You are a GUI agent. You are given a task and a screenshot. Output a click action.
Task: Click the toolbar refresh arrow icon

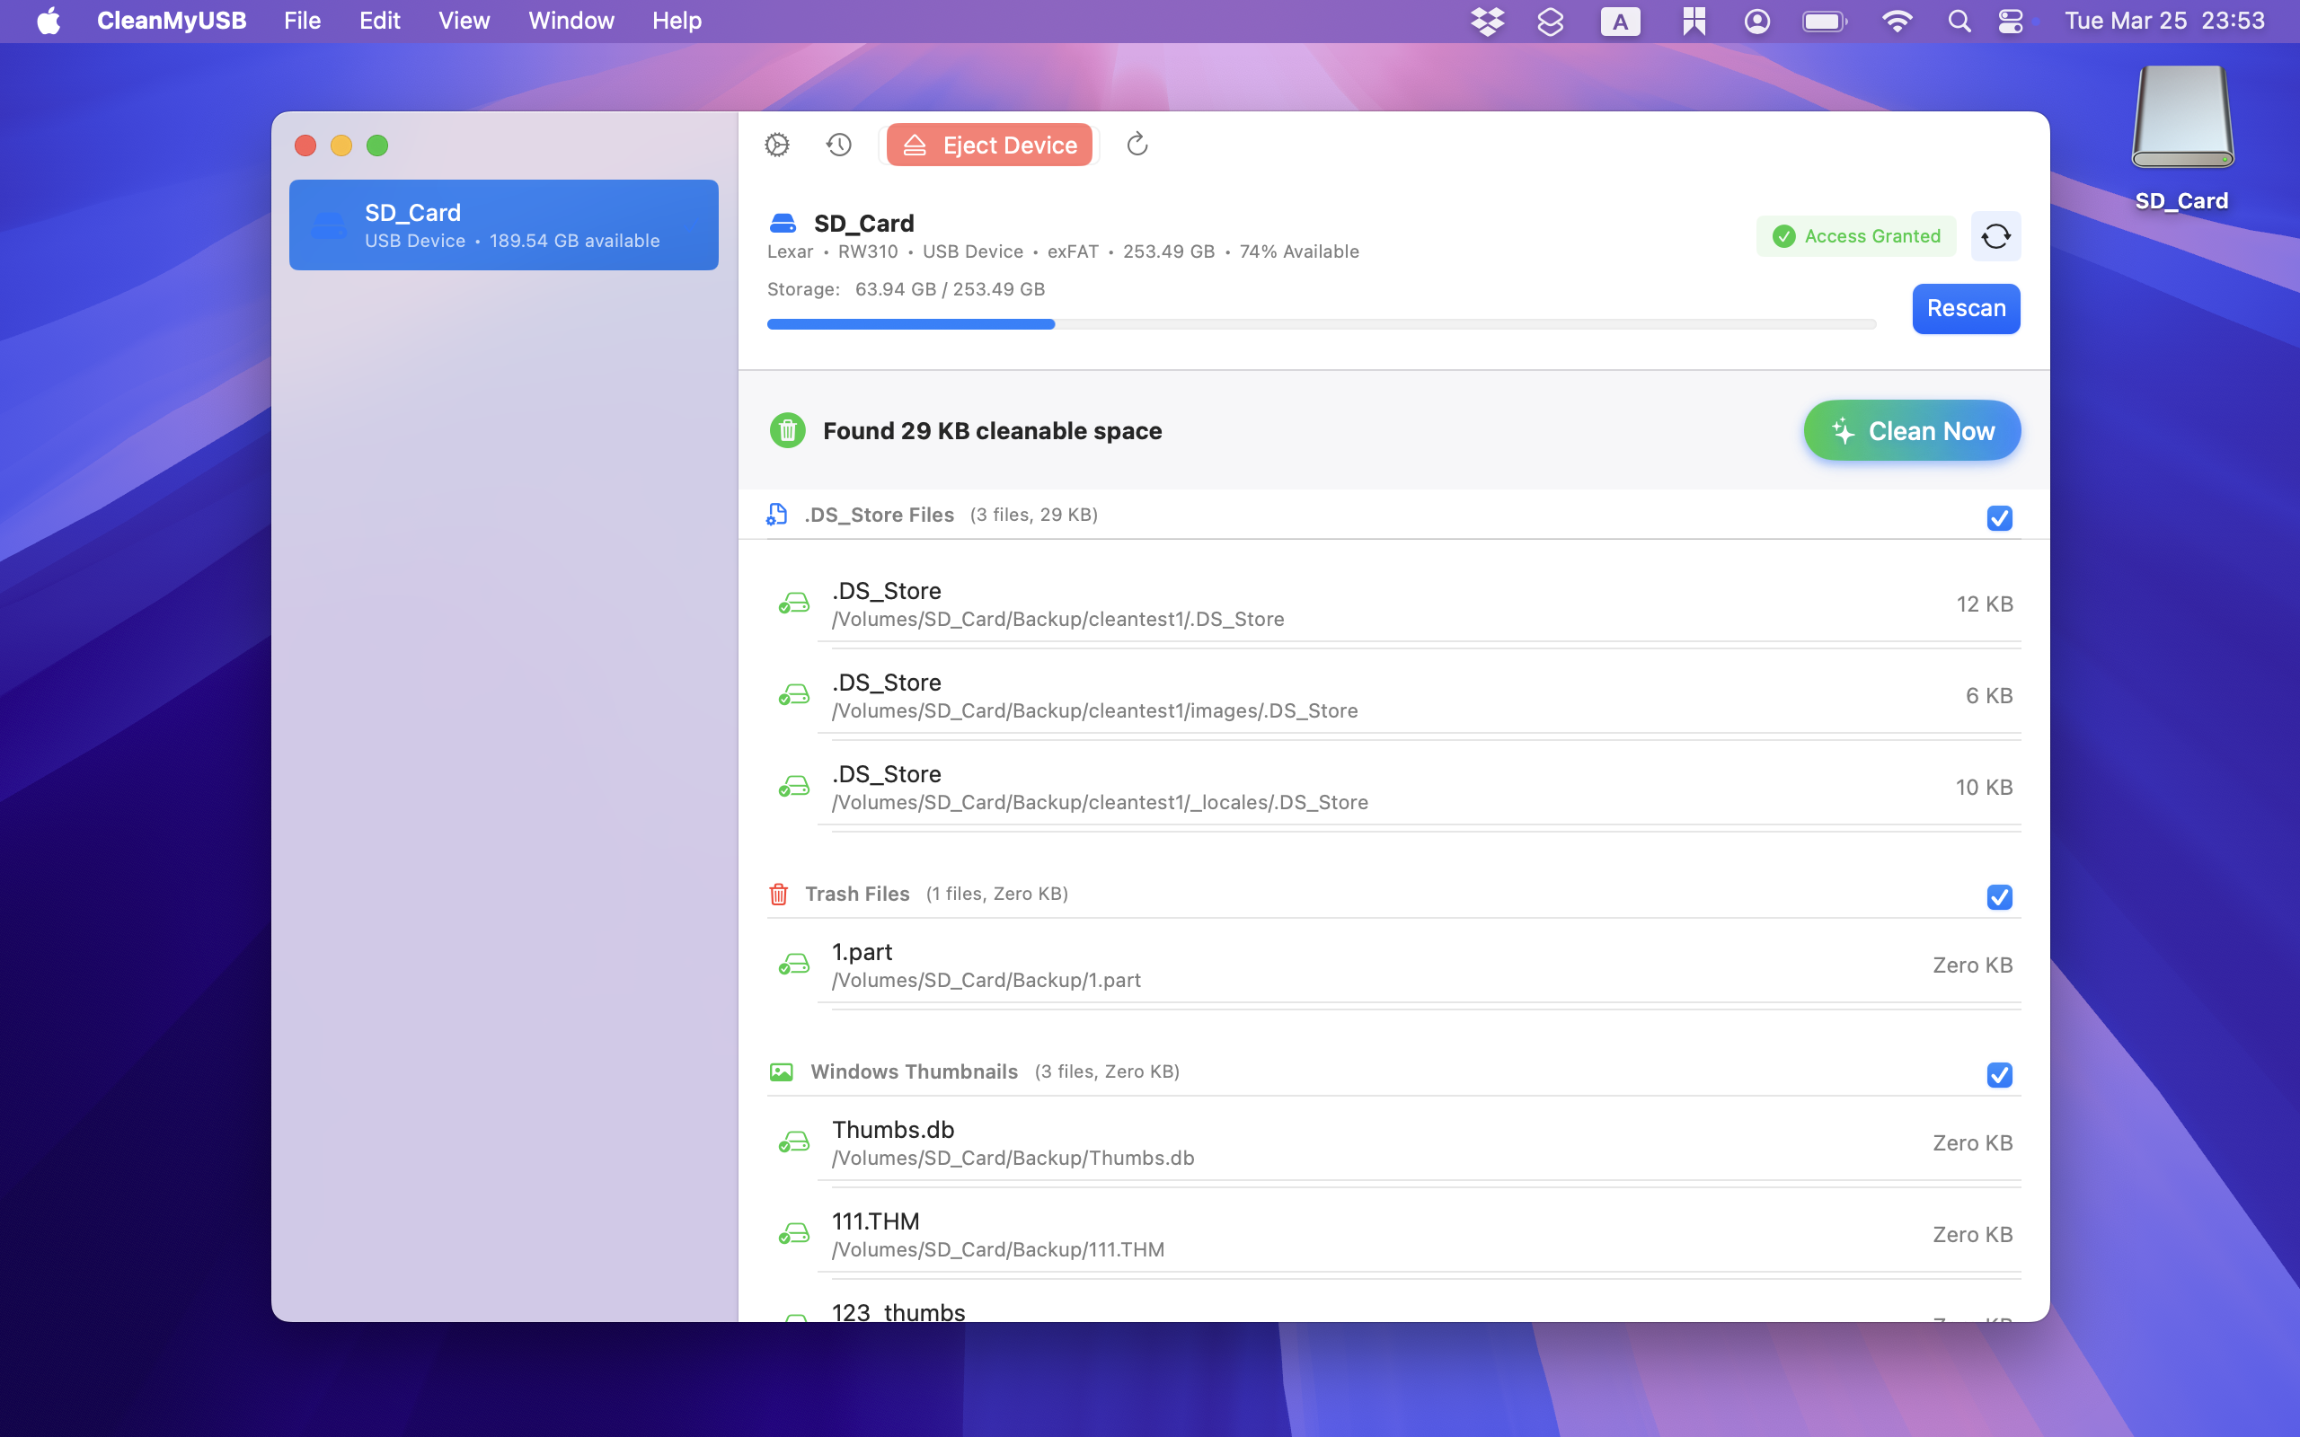point(1137,145)
